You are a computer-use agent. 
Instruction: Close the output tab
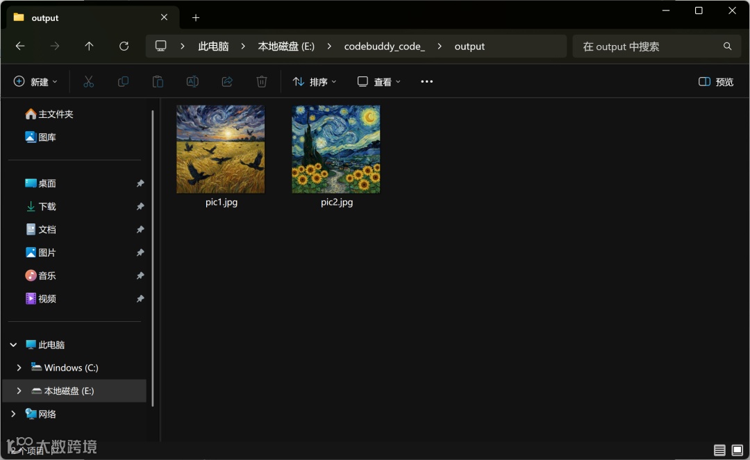(x=164, y=17)
